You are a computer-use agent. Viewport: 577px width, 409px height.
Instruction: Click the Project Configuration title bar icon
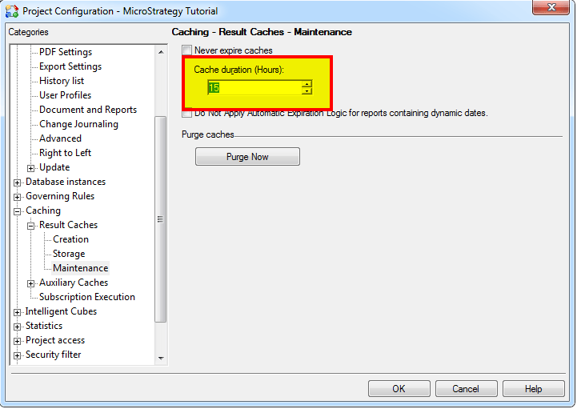pos(12,11)
